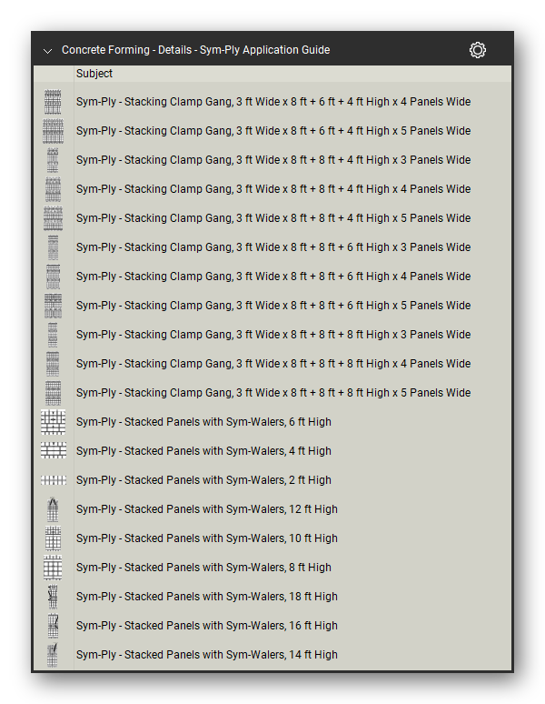The width and height of the screenshot is (545, 704).
Task: Click the Sym-Walers 8 ft High thumbnail
Action: coord(53,568)
